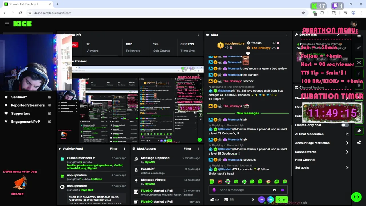The height and width of the screenshot is (206, 366).
Task: Open Rage Quit link in Activity Feed
Action: 87,190
